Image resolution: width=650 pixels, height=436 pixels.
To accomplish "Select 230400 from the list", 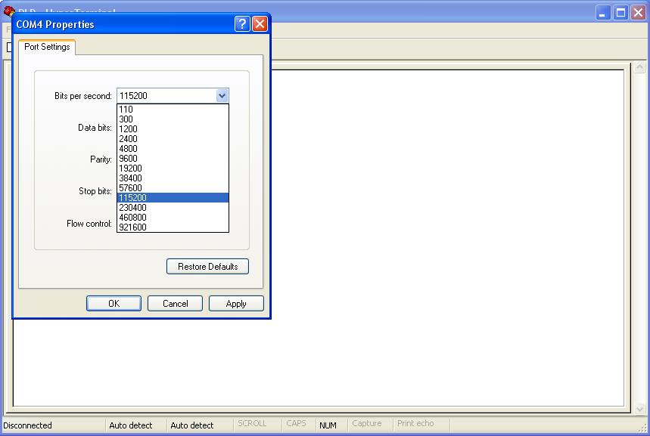I will (133, 208).
